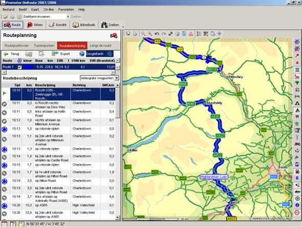Click the Export button
The height and width of the screenshot is (227, 302).
coord(61,54)
